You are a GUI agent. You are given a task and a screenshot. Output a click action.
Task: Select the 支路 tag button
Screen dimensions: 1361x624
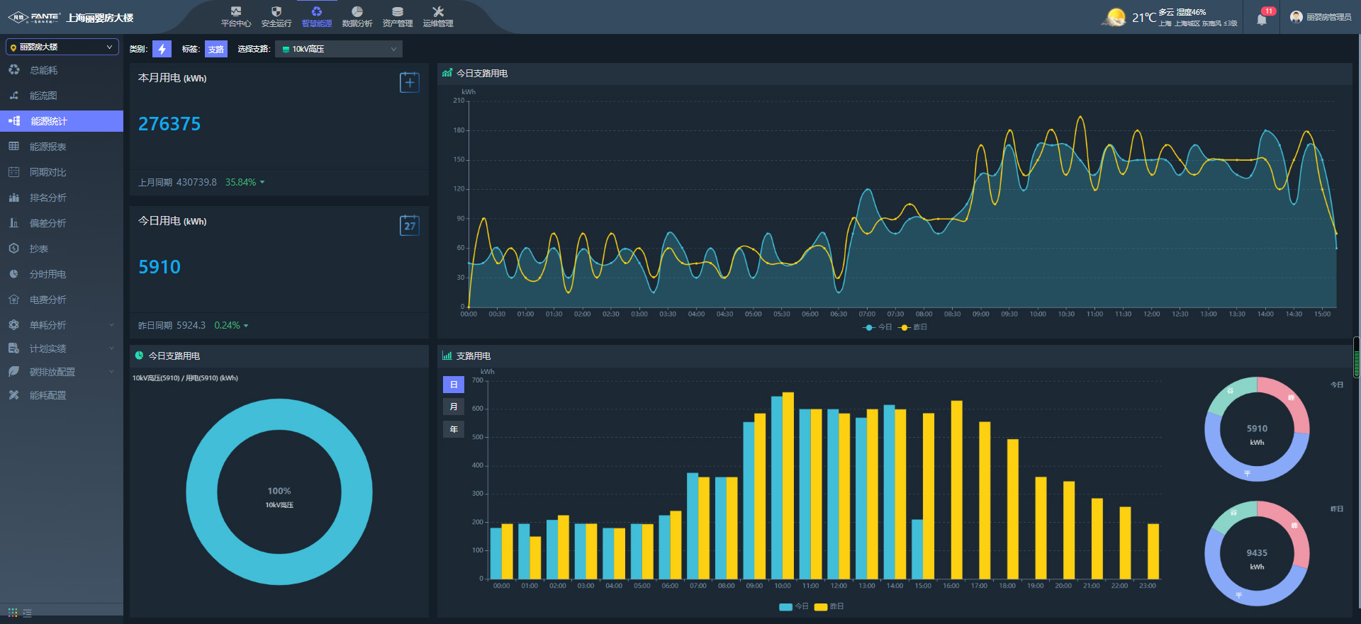point(216,49)
